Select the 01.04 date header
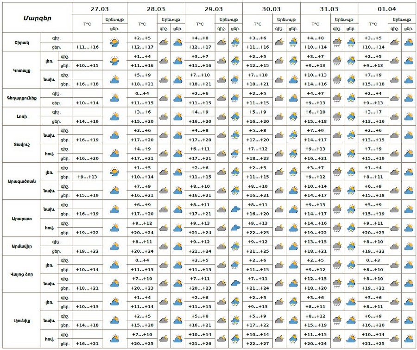Image resolution: width=417 pixels, height=350 pixels. point(387,9)
